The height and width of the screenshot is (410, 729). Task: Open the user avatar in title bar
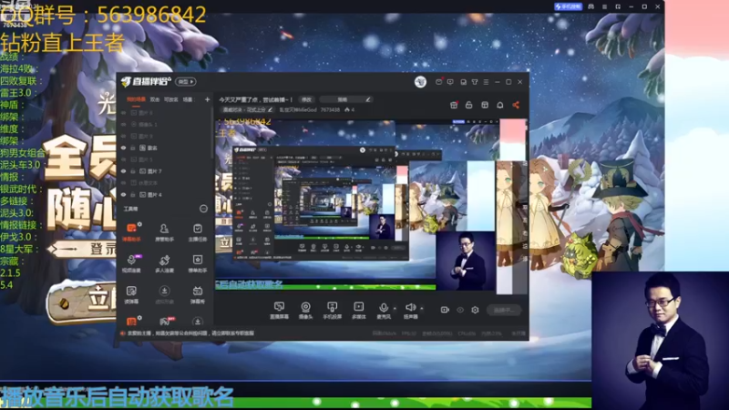click(420, 82)
